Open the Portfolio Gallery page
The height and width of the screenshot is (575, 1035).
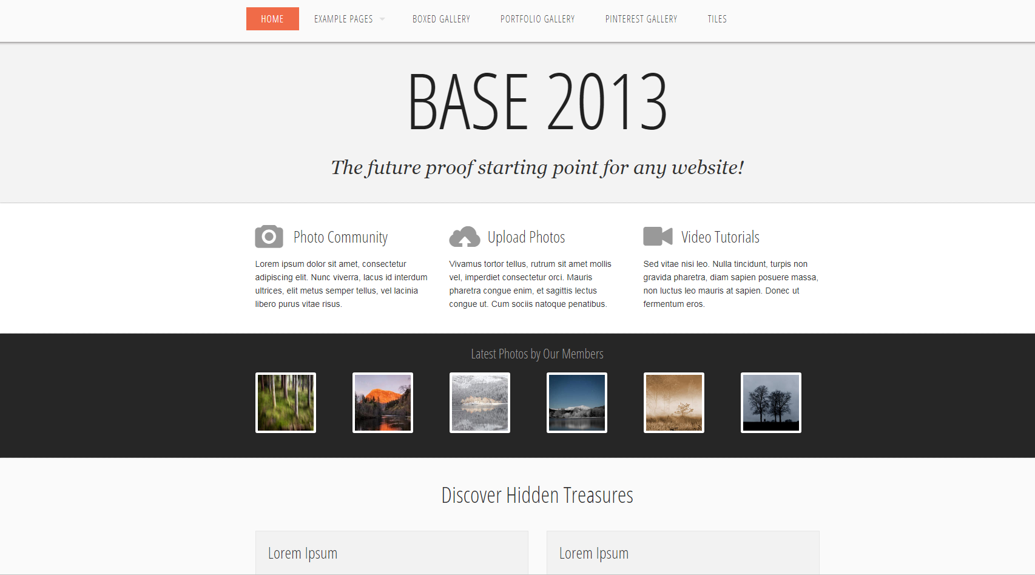click(537, 19)
